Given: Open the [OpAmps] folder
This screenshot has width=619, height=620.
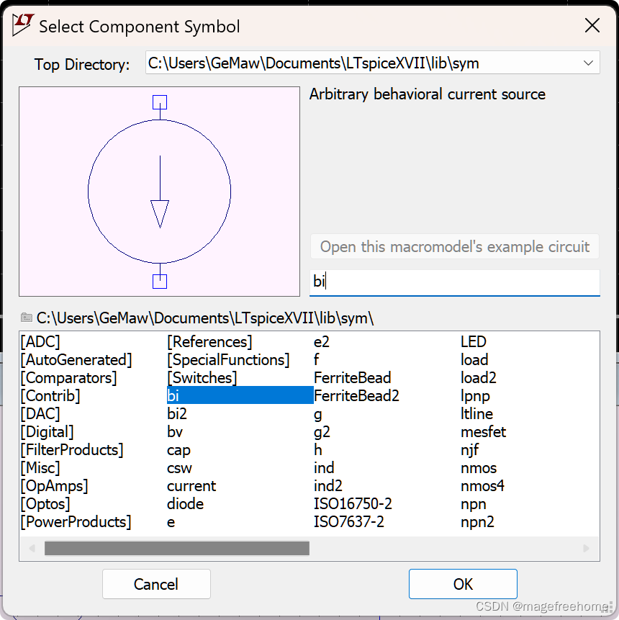Looking at the screenshot, I should (x=54, y=486).
